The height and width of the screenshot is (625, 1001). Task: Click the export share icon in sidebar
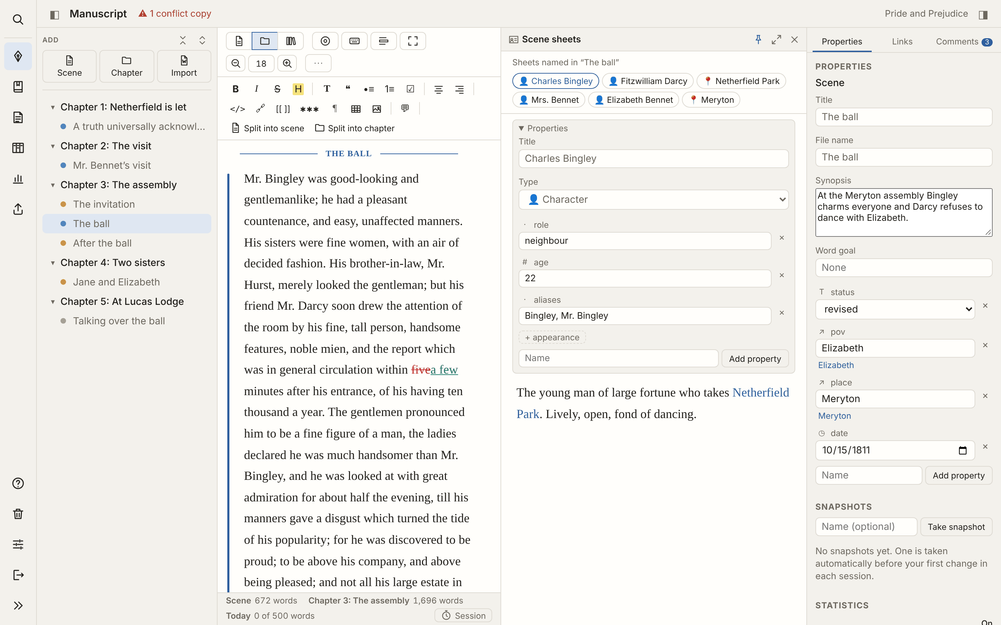tap(18, 209)
